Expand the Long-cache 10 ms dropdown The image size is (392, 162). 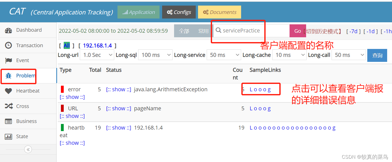tap(289, 55)
